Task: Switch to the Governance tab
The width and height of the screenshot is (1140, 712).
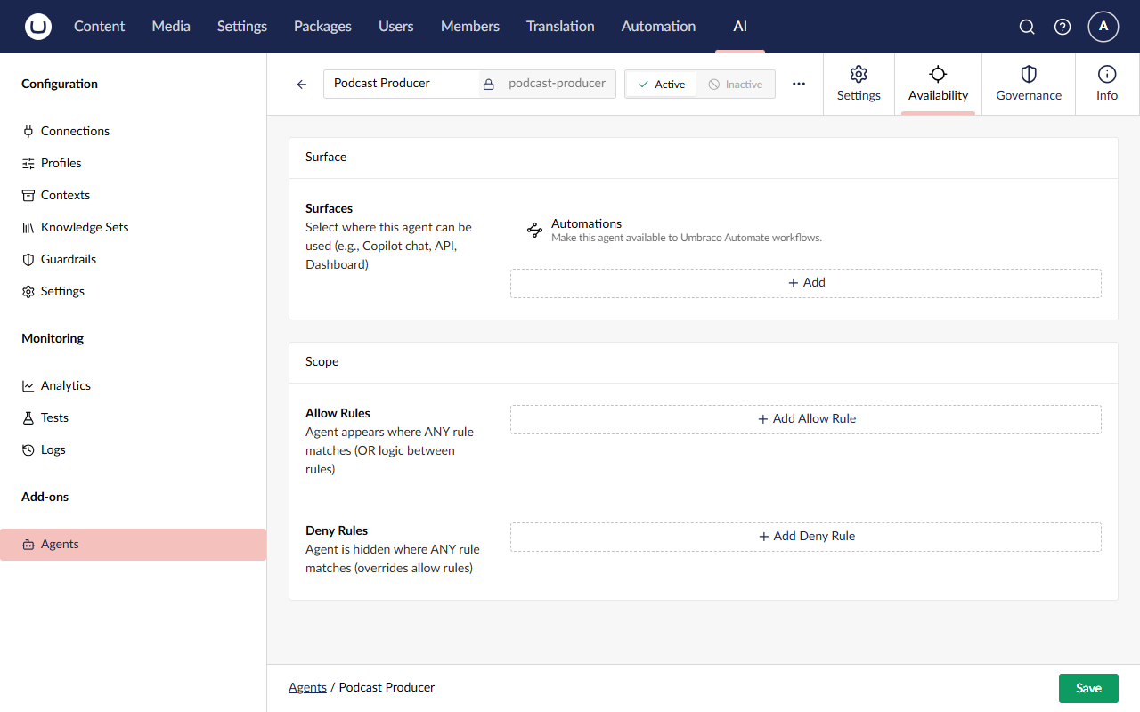Action: pyautogui.click(x=1029, y=84)
